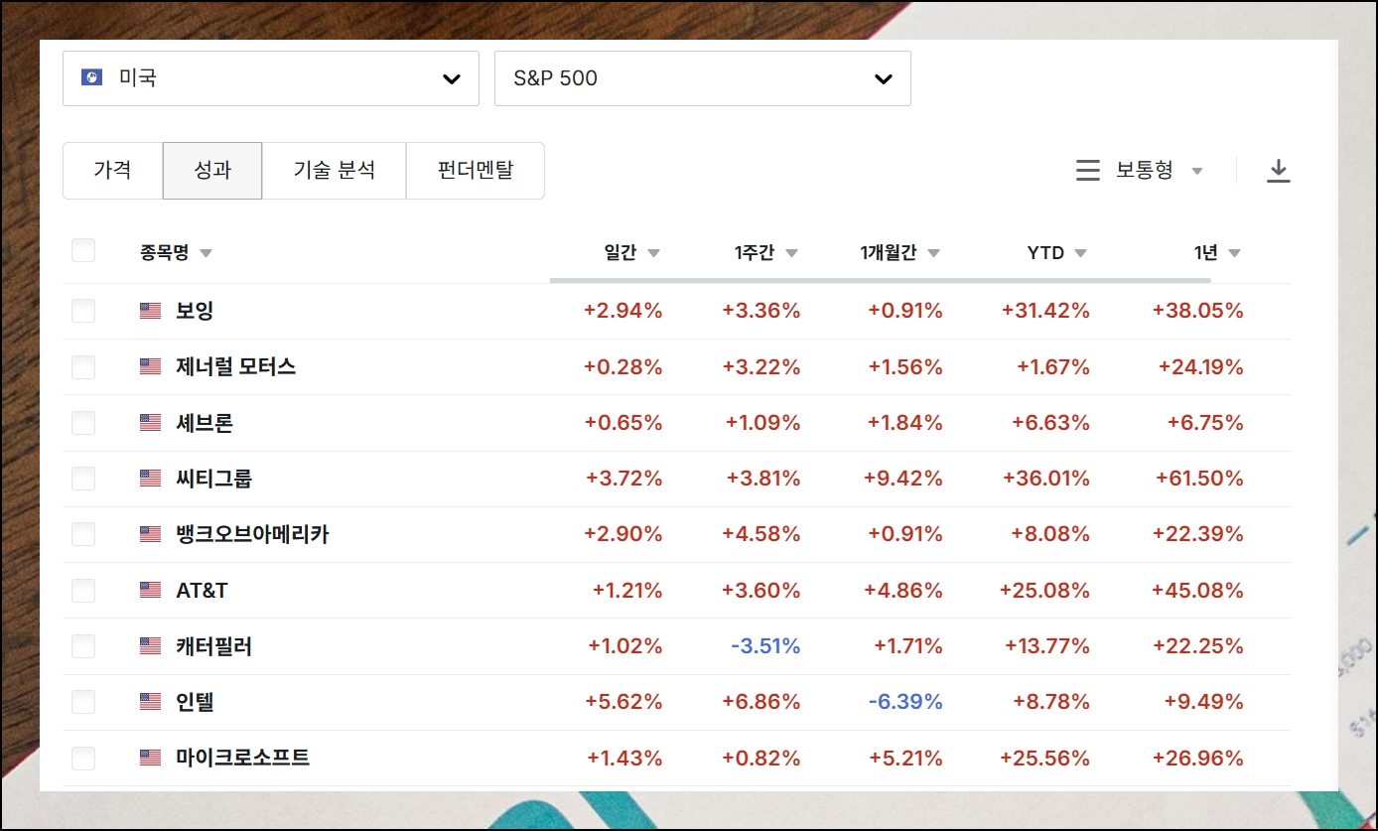1378x831 pixels.
Task: Click 보잉 daily value +2.94%
Action: (x=622, y=311)
